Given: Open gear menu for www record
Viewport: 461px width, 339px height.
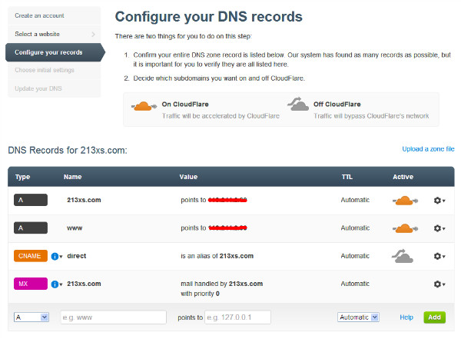Looking at the screenshot, I should click(439, 228).
